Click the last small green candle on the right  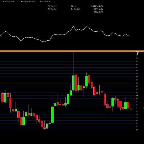click(131, 109)
